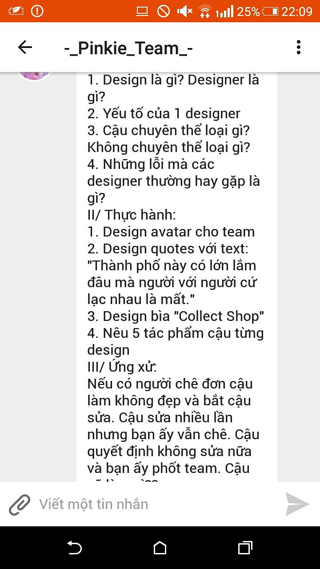Viewport: 320px width, 569px height.
Task: Tap the Android back navigation button
Action: tap(75, 548)
